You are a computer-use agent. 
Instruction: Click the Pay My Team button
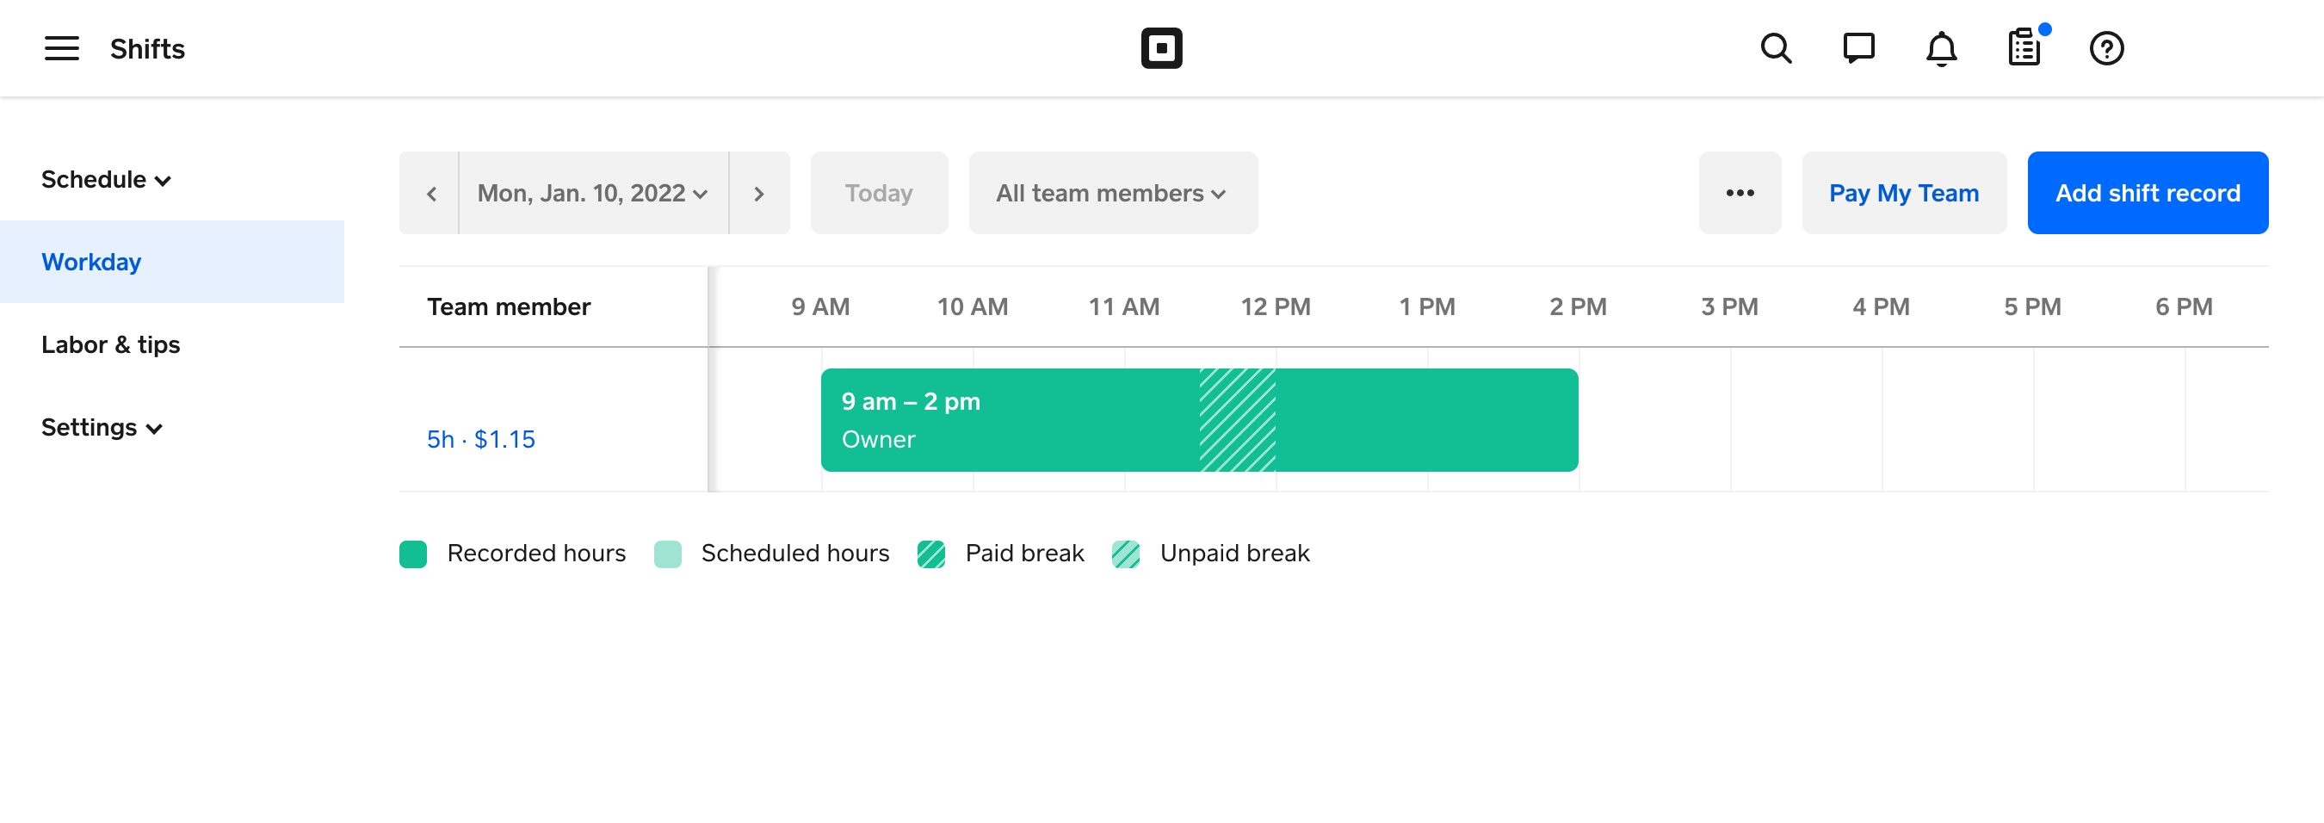(1904, 194)
